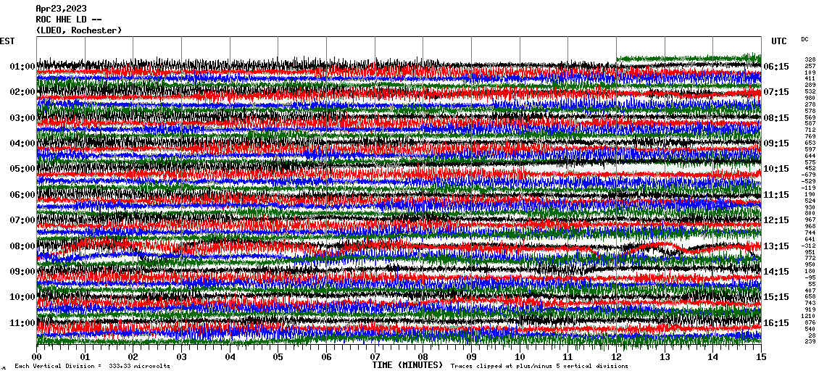Click the 15 minute tick on bottom axis
819x376 pixels.
760,357
